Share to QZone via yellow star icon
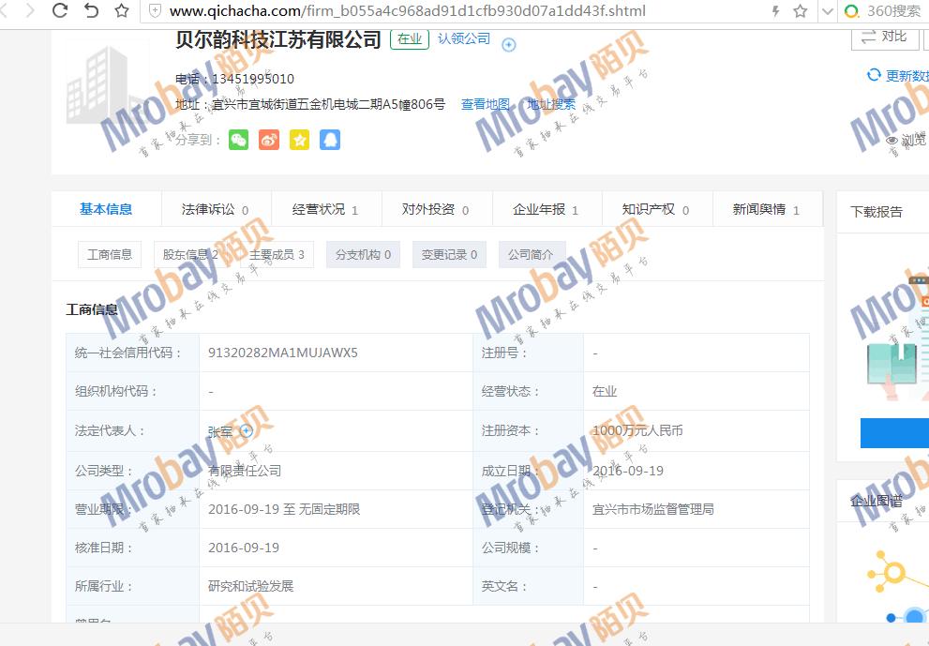Image resolution: width=929 pixels, height=646 pixels. 299,140
